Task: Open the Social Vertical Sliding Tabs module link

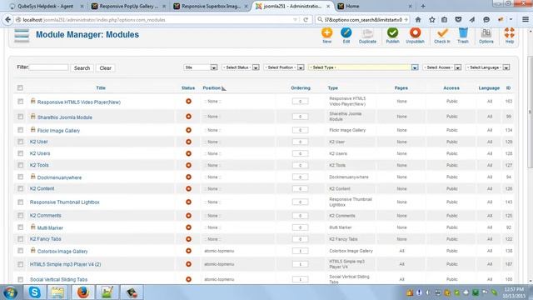Action: click(58, 279)
